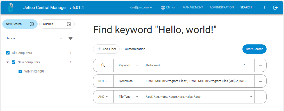The height and width of the screenshot is (111, 284).
Task: Open the vertical three-dot menu
Action: pos(265,8)
